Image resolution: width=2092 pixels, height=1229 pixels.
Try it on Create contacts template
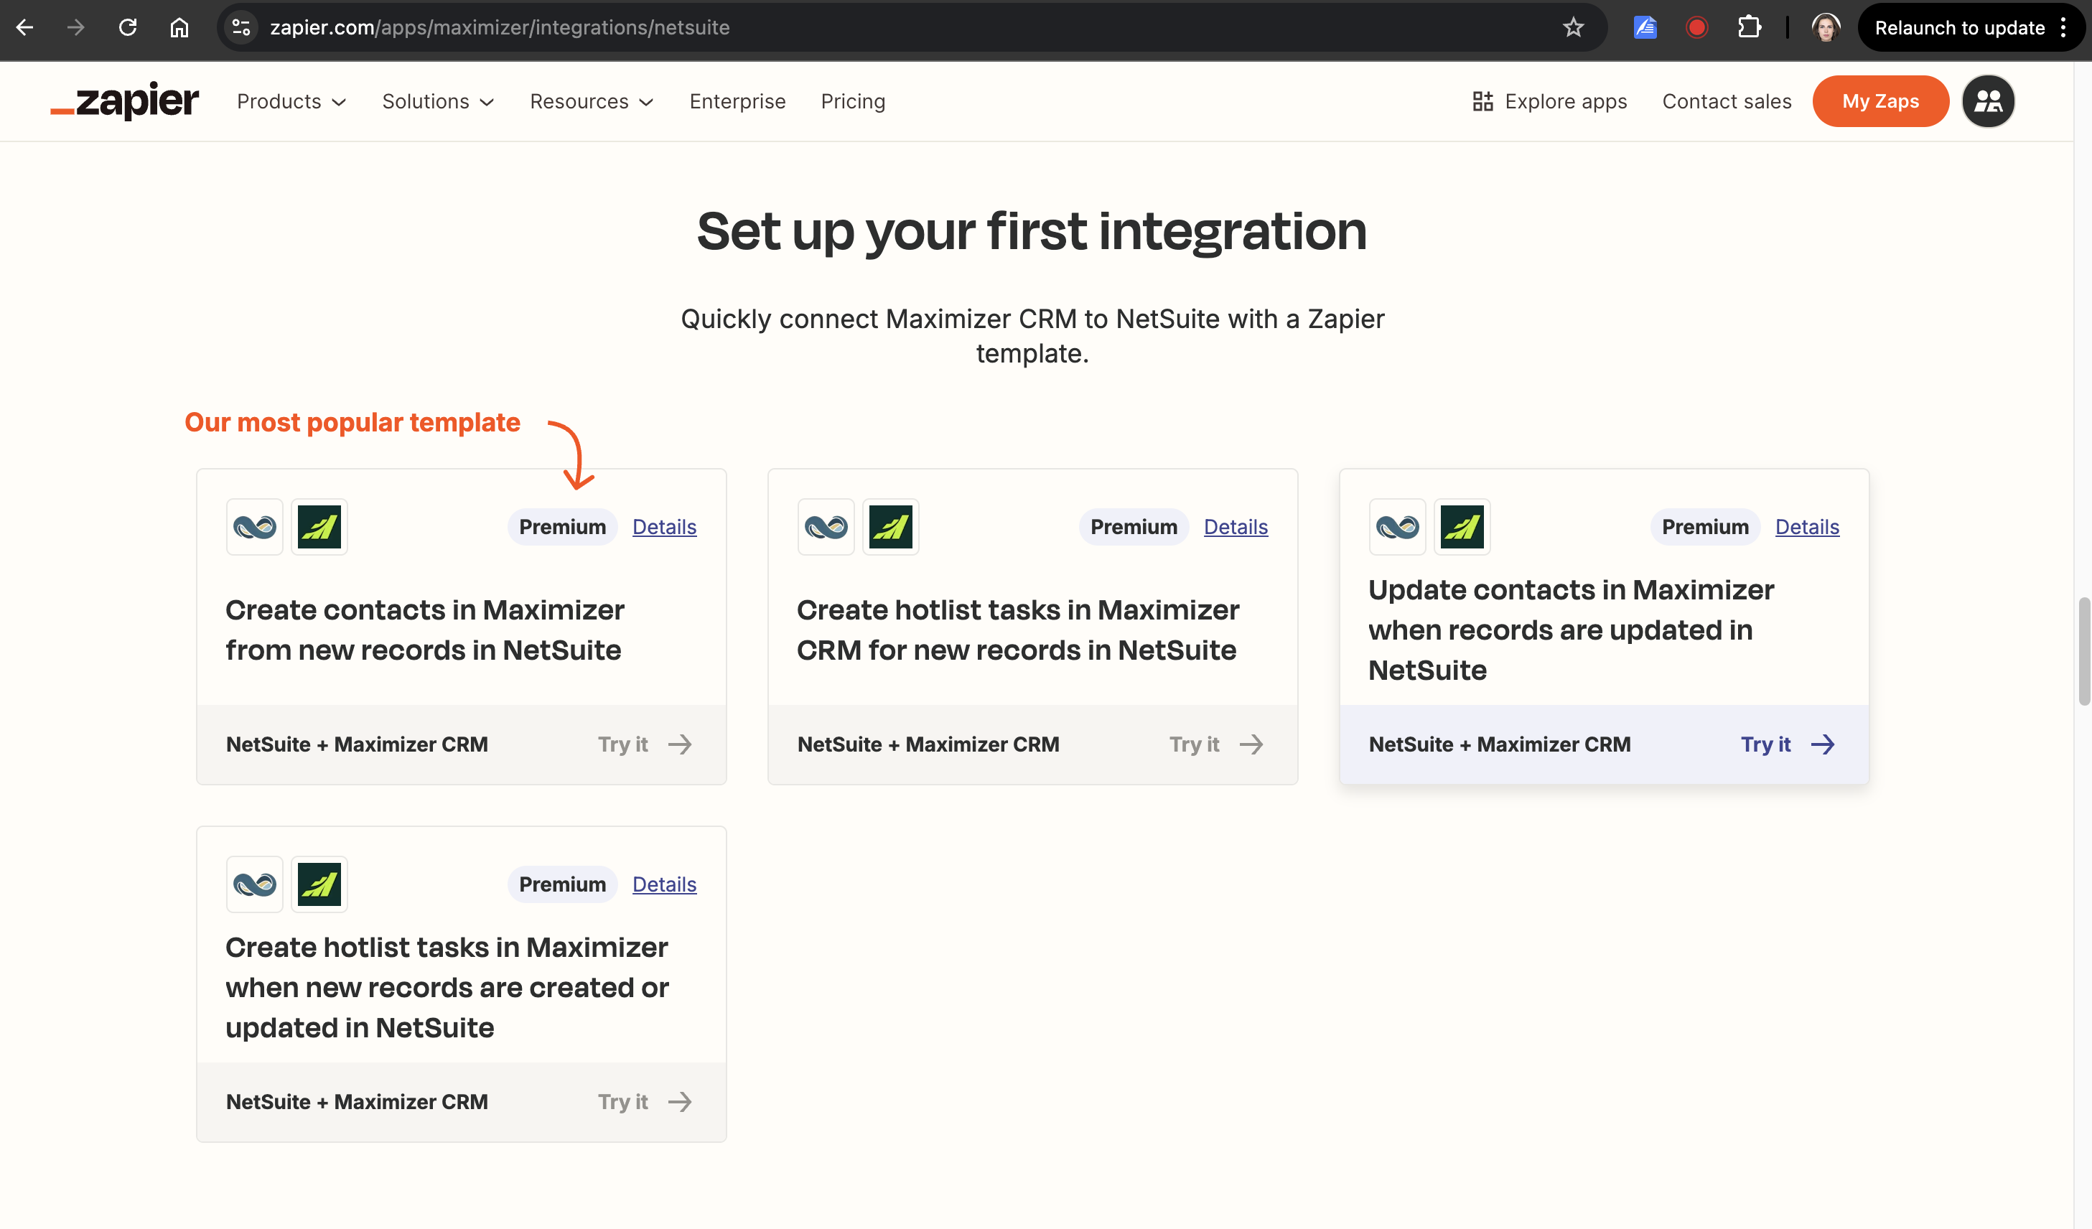pyautogui.click(x=645, y=744)
